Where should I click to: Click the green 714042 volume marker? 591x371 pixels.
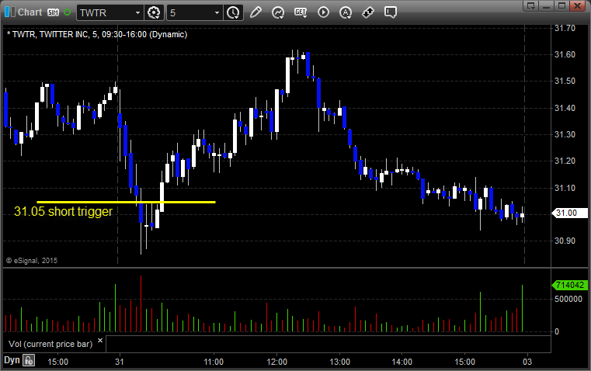pyautogui.click(x=569, y=285)
